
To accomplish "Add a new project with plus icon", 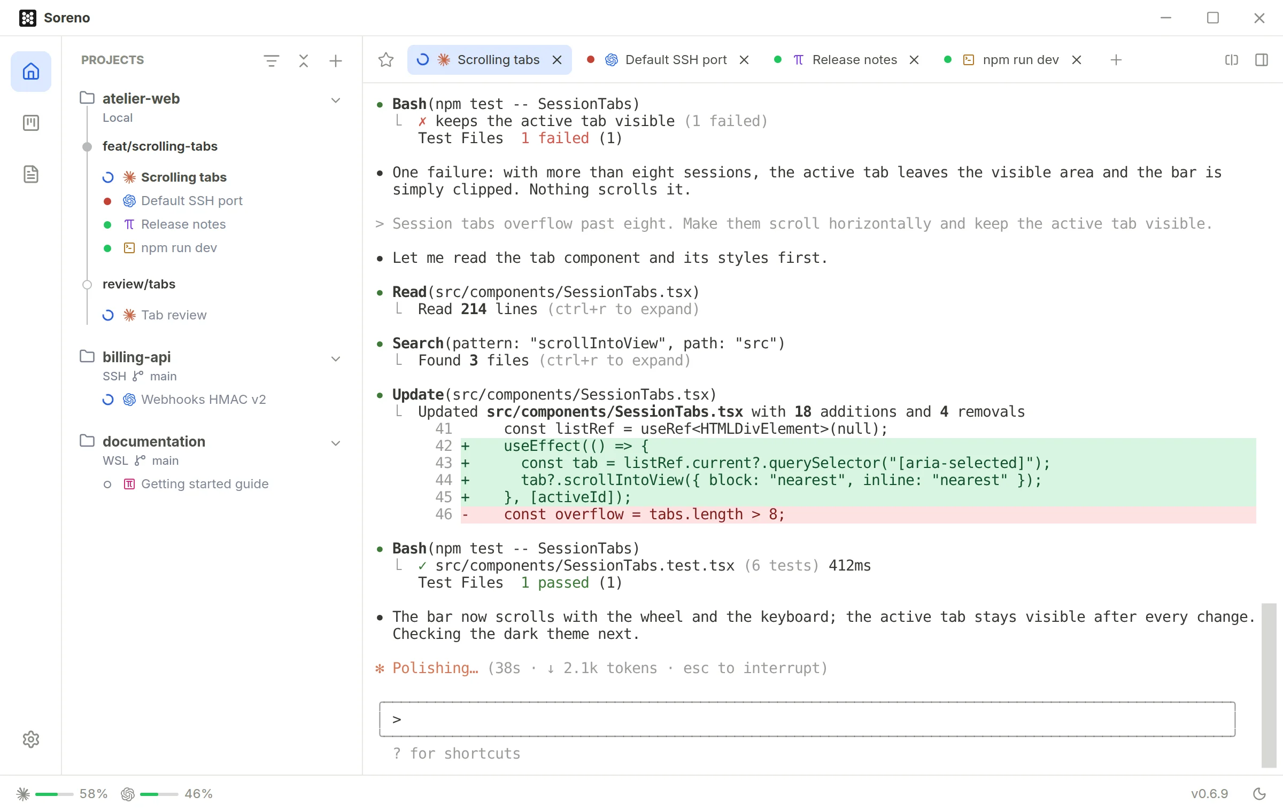I will 336,60.
